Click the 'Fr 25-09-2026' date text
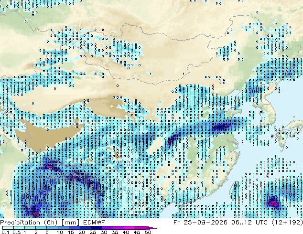 200,222
